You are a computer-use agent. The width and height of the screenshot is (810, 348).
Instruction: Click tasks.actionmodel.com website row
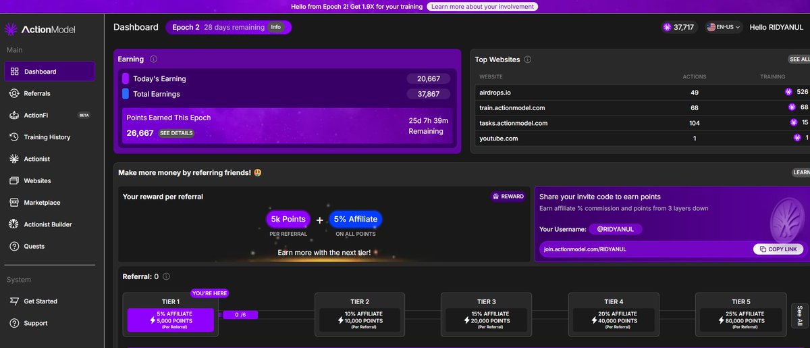point(643,123)
